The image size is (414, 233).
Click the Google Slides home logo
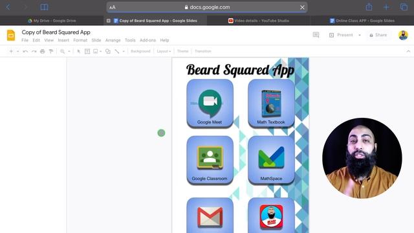pos(11,36)
